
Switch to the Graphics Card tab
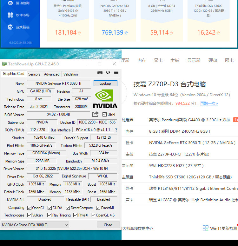(x=14, y=74)
